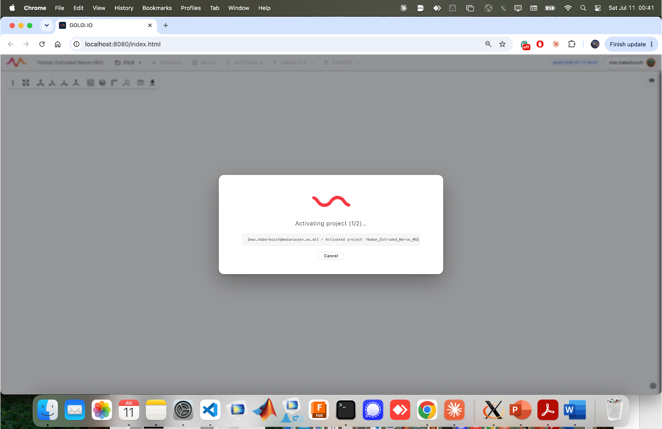This screenshot has height=429, width=662.
Task: Open the Bookmarks menu in macOS menu bar
Action: click(x=157, y=8)
